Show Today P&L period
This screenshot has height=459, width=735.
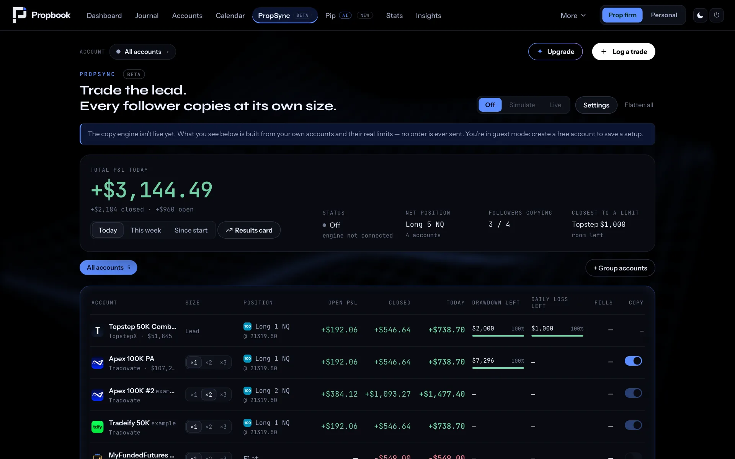(108, 230)
